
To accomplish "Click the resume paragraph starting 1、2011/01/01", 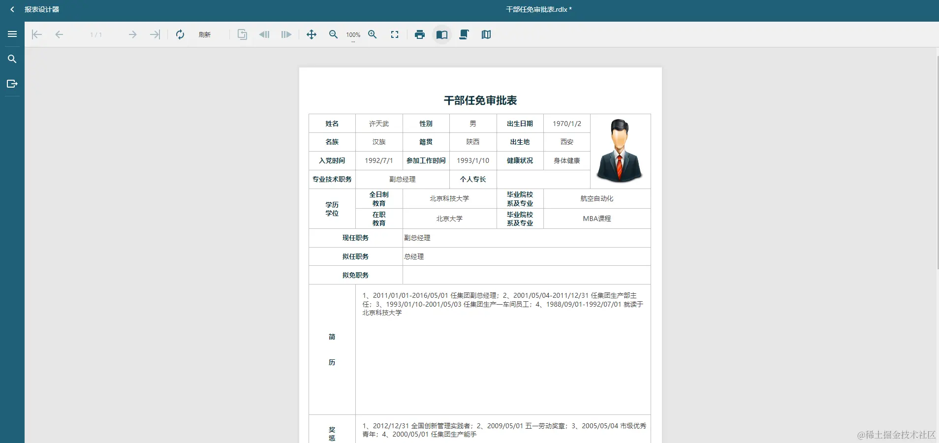I will tap(502, 304).
